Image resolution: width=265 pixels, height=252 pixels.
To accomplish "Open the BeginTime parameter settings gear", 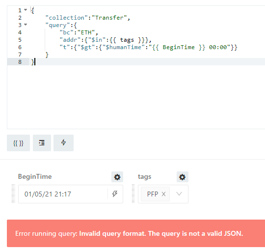I will coord(117,177).
